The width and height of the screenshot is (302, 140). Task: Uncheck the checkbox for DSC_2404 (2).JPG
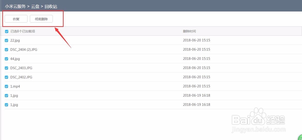pos(7,50)
